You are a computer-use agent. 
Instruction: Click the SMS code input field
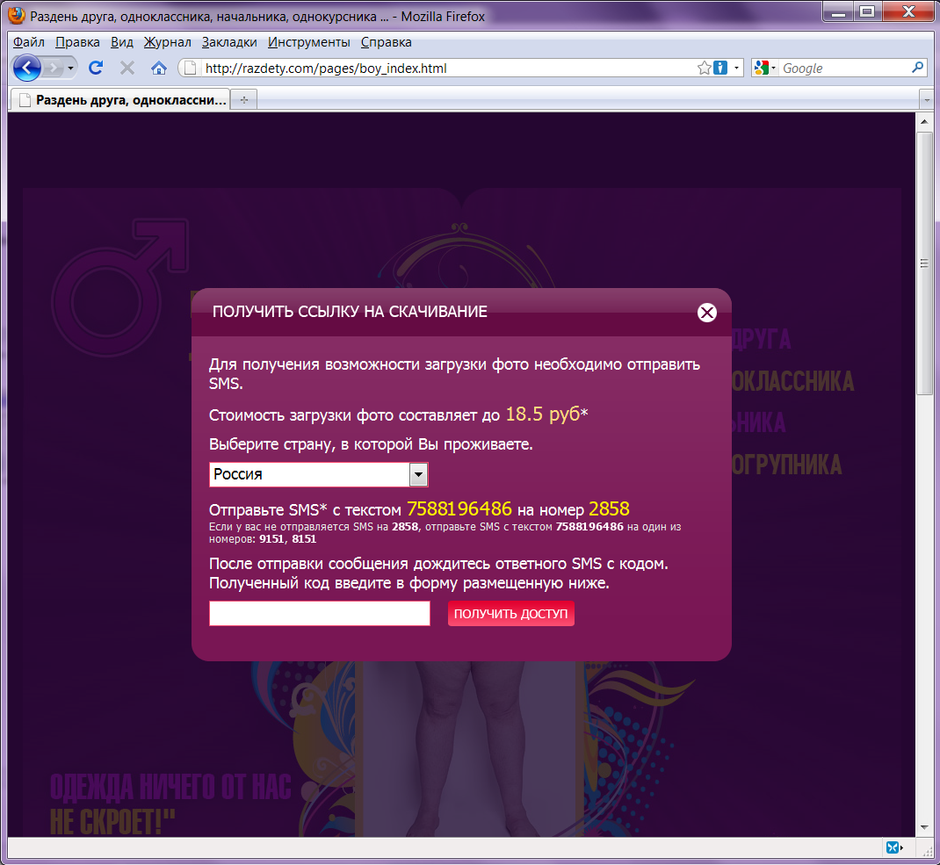(x=320, y=613)
